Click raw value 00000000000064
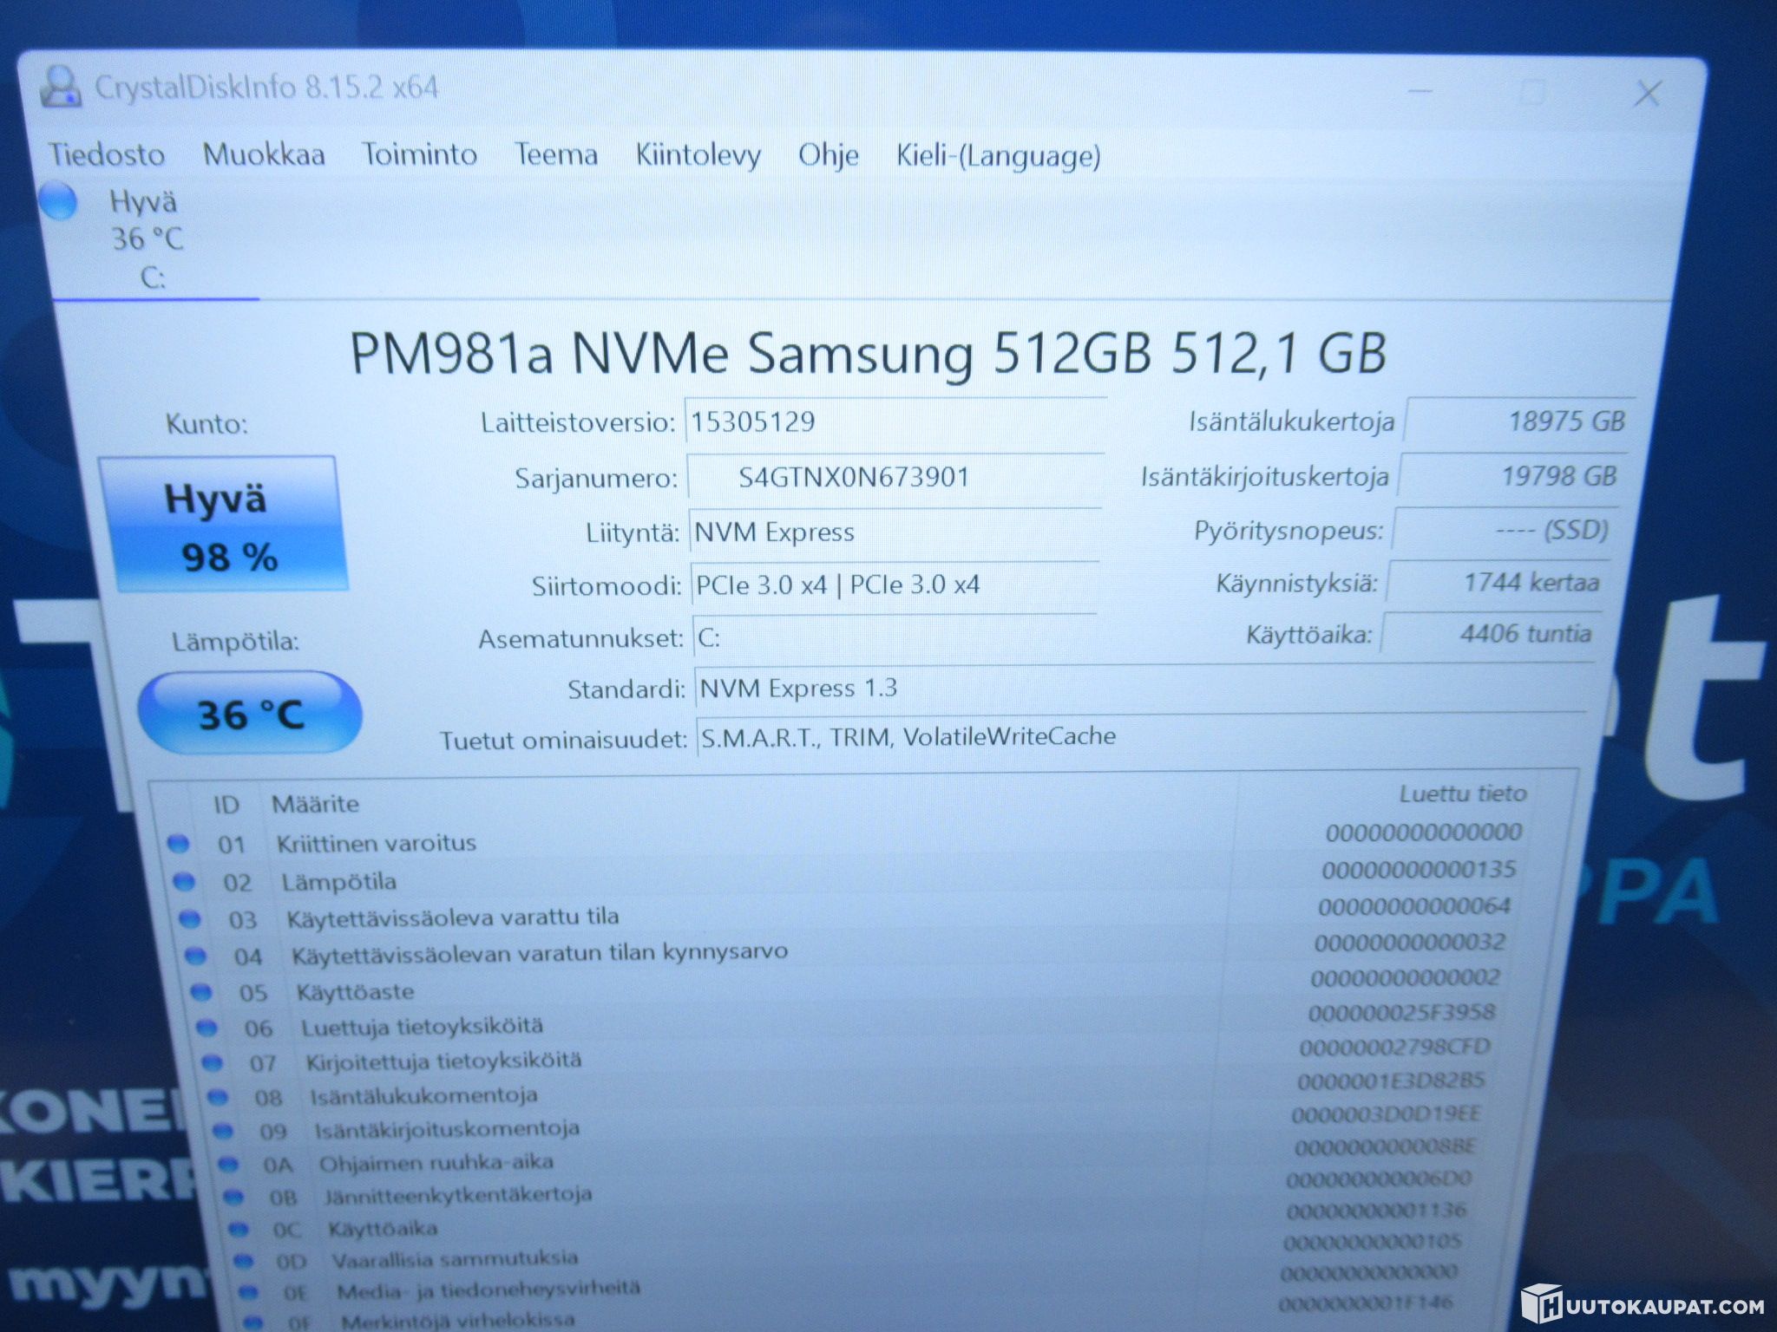Viewport: 1777px width, 1332px height. [x=1414, y=906]
